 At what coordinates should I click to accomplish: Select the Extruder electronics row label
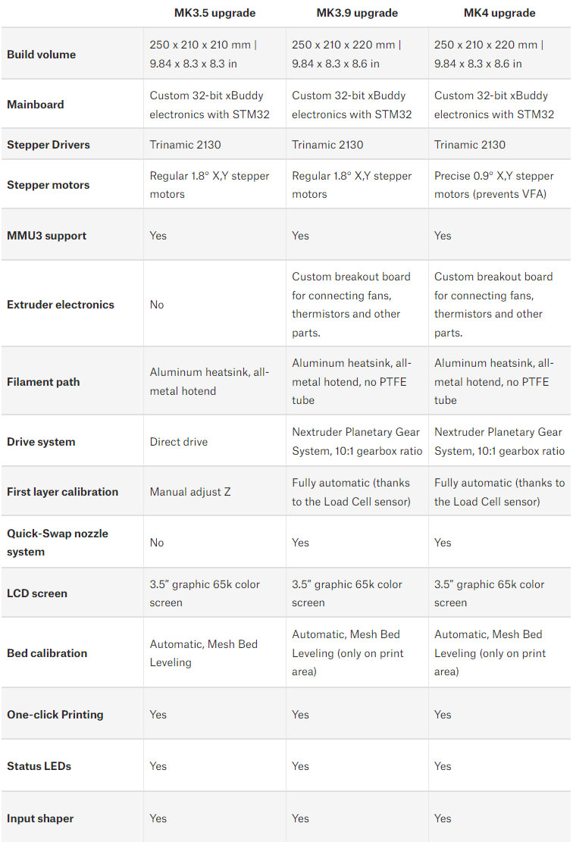61,305
